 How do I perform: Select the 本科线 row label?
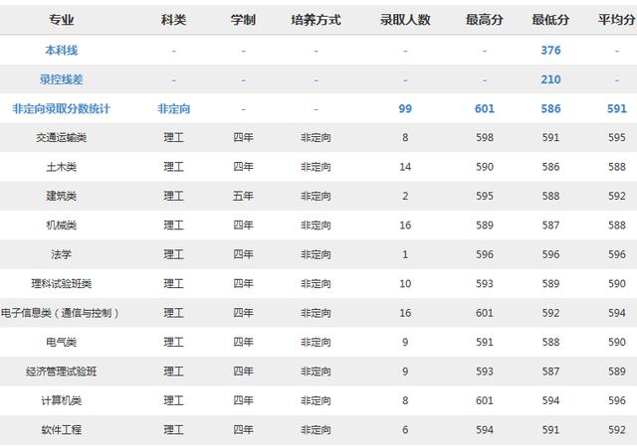coord(62,51)
